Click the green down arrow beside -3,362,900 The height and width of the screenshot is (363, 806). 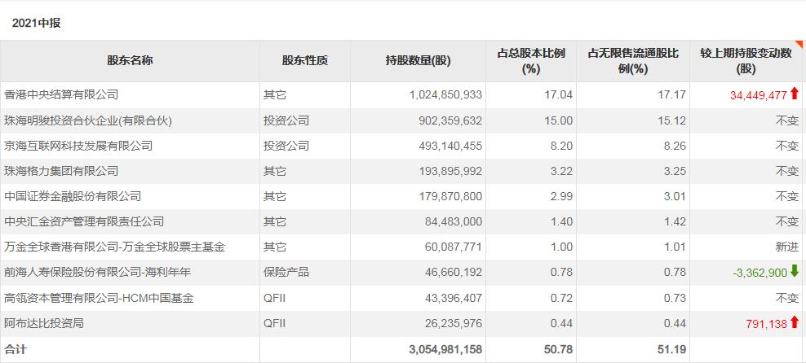coord(795,272)
